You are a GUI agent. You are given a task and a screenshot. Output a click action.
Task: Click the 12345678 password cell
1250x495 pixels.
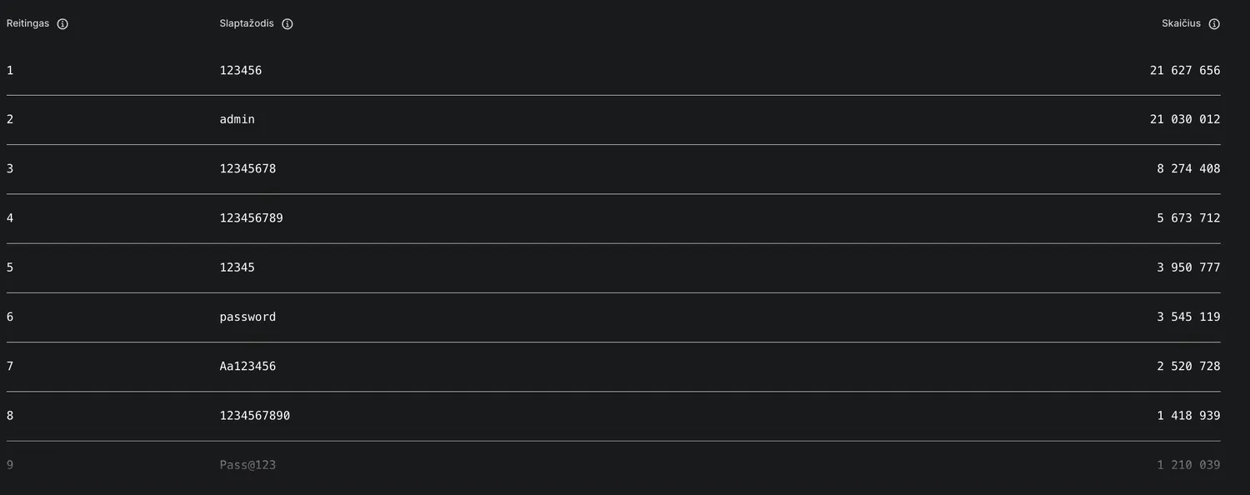[x=247, y=169]
